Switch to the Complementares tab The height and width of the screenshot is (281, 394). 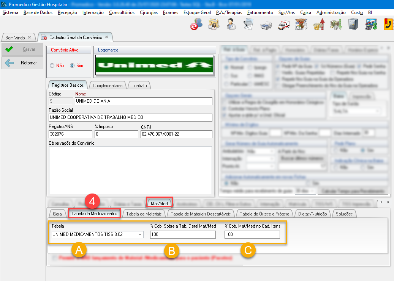click(x=108, y=85)
